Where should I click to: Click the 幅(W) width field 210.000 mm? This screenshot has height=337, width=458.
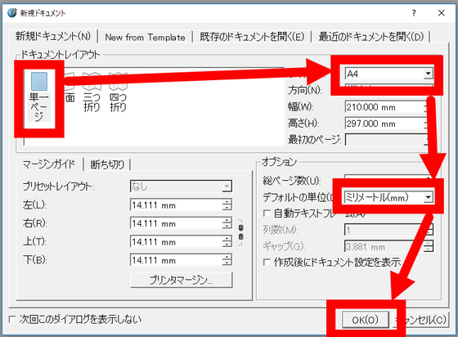coord(386,107)
